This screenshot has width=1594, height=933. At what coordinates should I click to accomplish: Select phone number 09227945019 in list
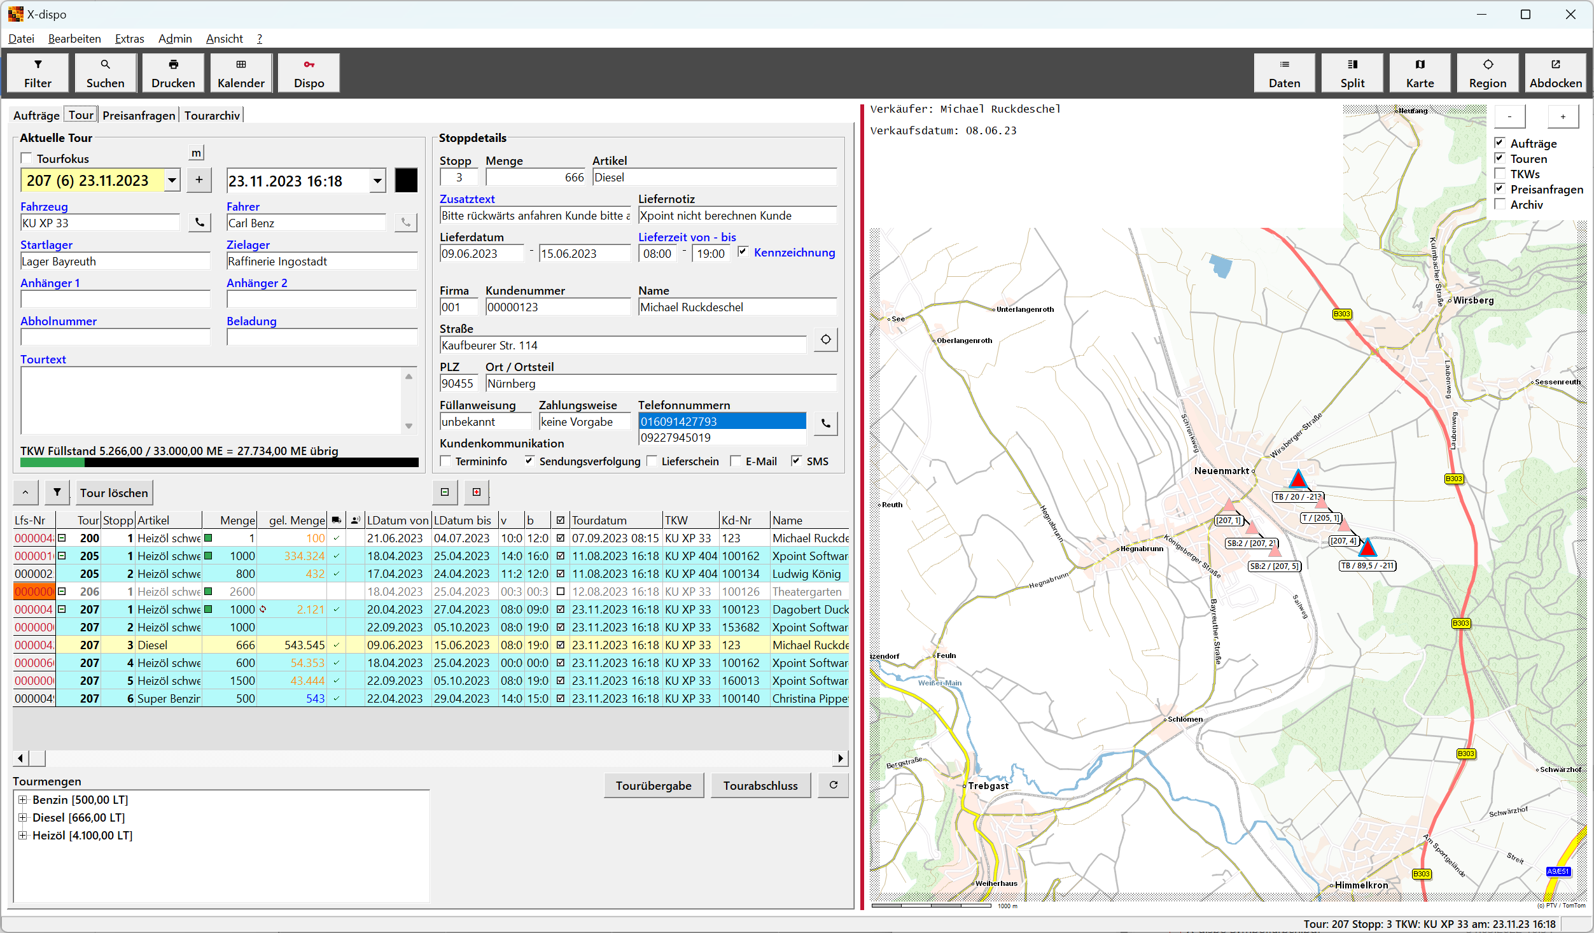click(x=722, y=438)
